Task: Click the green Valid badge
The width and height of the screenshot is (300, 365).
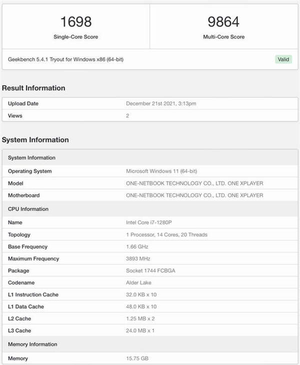Action: point(283,59)
